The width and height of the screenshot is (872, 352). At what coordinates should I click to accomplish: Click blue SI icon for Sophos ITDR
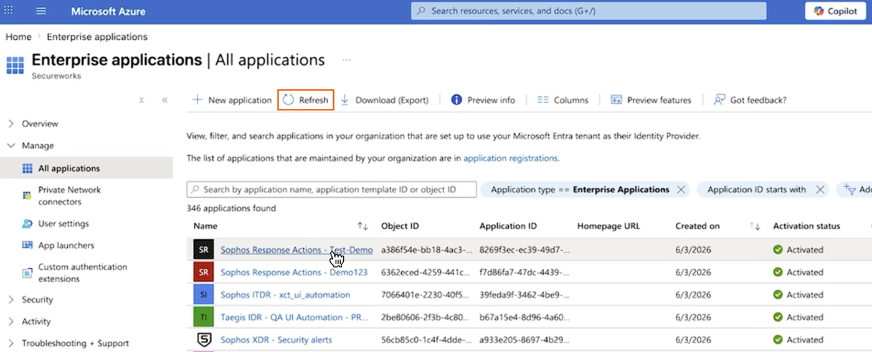coord(204,295)
